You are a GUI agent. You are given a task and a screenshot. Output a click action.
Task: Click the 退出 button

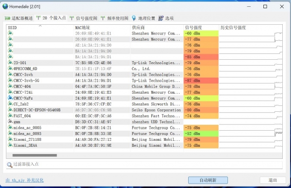(273, 180)
